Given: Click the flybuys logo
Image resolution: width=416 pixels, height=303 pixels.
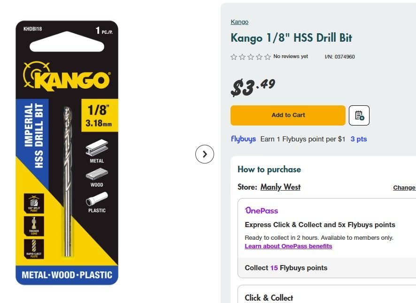Looking at the screenshot, I should [x=243, y=139].
